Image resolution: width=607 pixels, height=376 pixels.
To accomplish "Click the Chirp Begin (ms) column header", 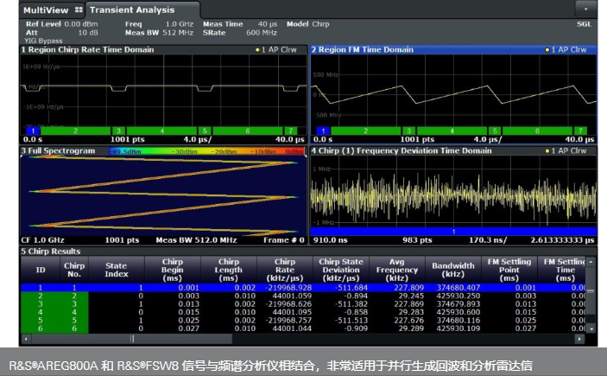I will click(x=173, y=270).
